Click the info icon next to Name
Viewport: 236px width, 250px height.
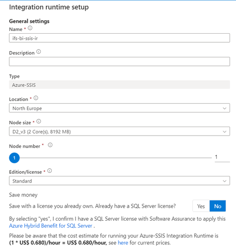[x=30, y=28]
